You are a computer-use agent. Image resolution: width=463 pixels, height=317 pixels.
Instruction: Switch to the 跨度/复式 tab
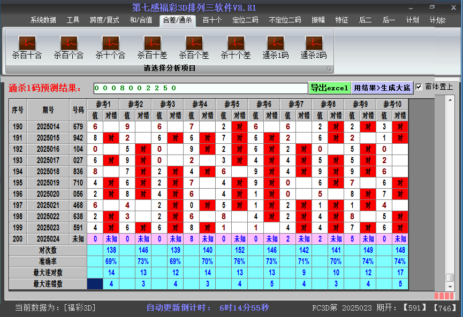[104, 20]
